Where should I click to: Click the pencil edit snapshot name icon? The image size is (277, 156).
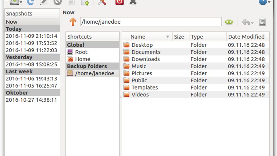44,2
